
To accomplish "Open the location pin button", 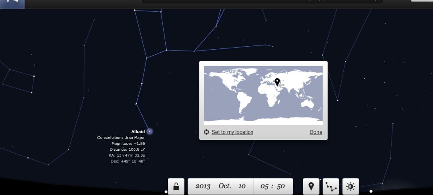I will pos(311,186).
